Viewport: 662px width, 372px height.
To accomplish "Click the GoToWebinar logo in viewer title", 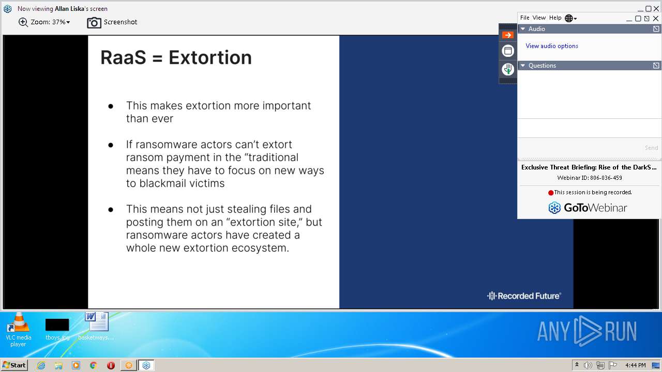I will 8,9.
